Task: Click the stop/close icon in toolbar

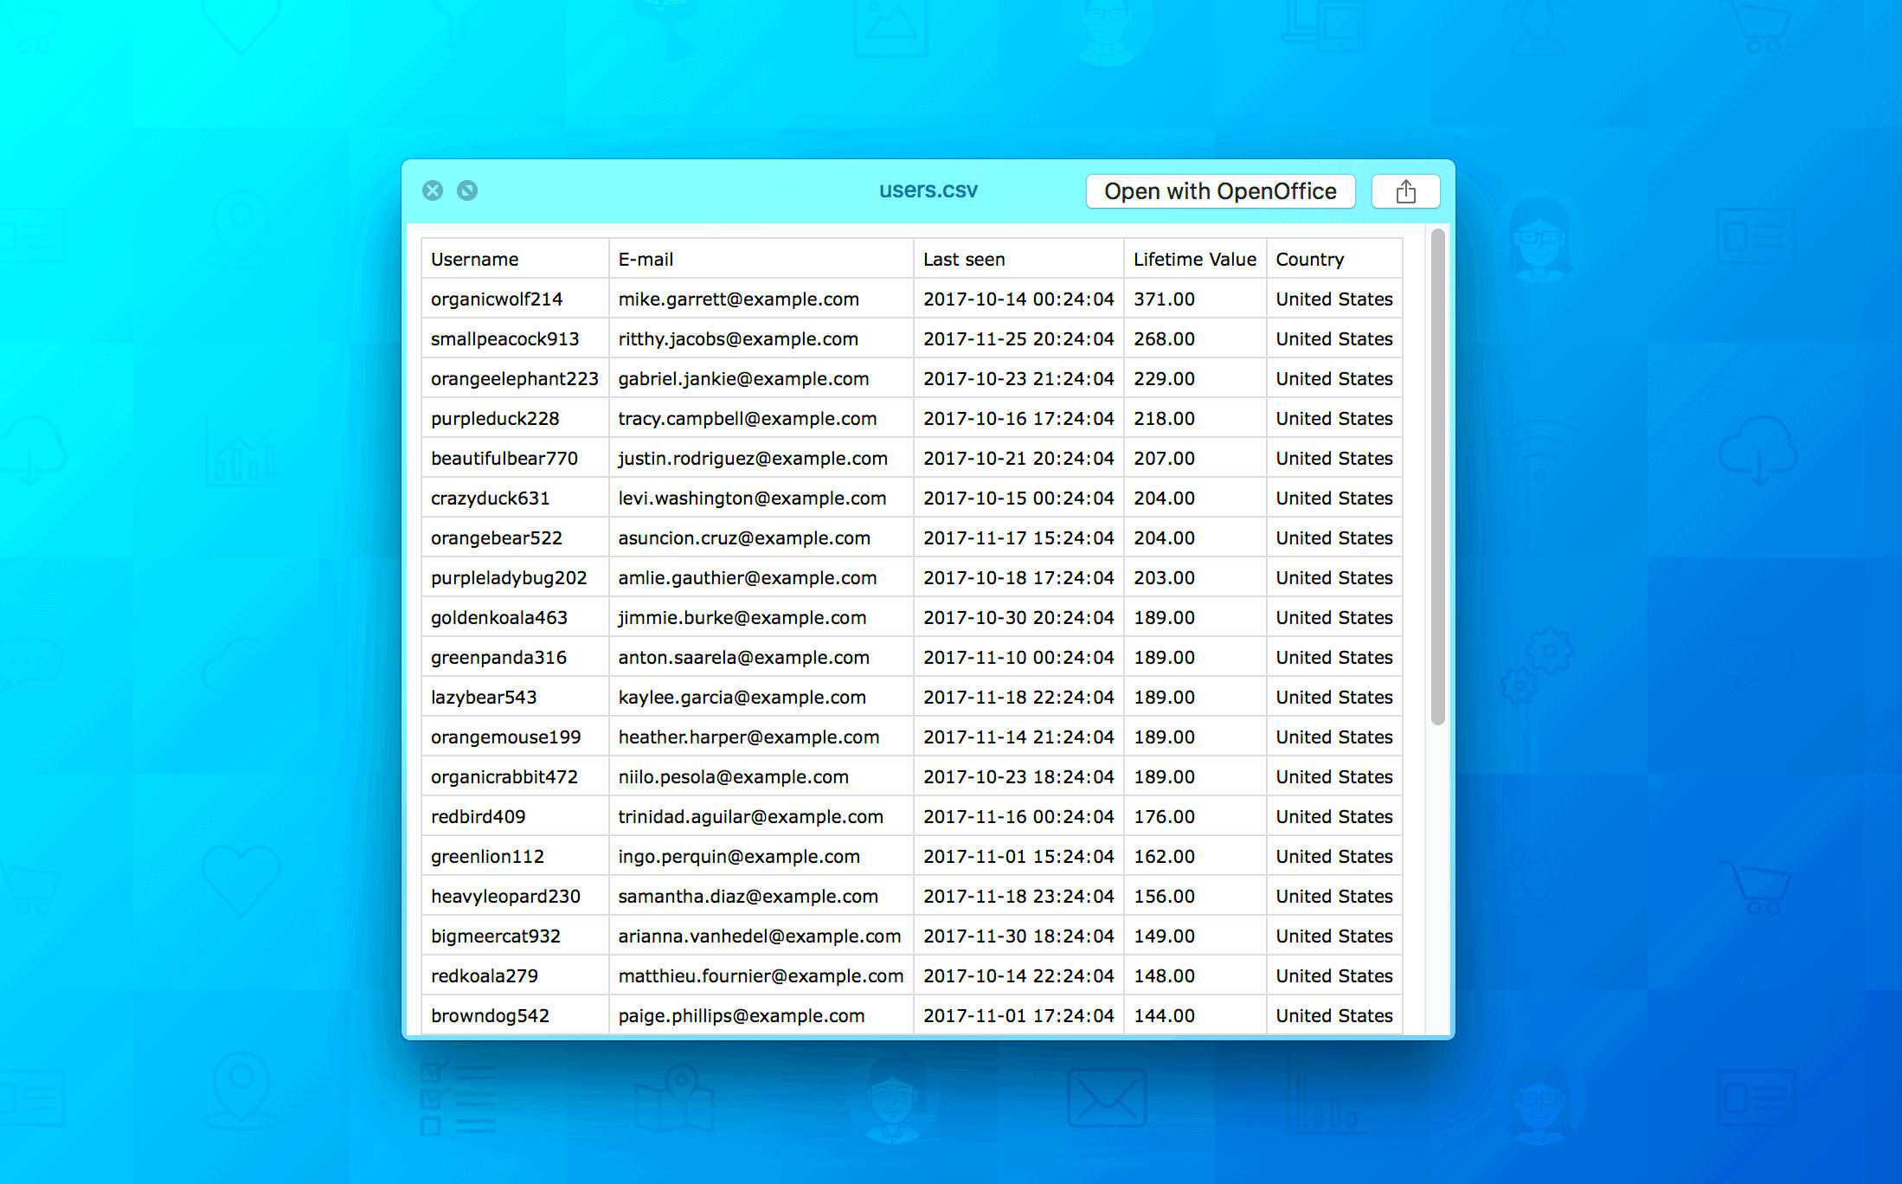Action: tap(431, 191)
